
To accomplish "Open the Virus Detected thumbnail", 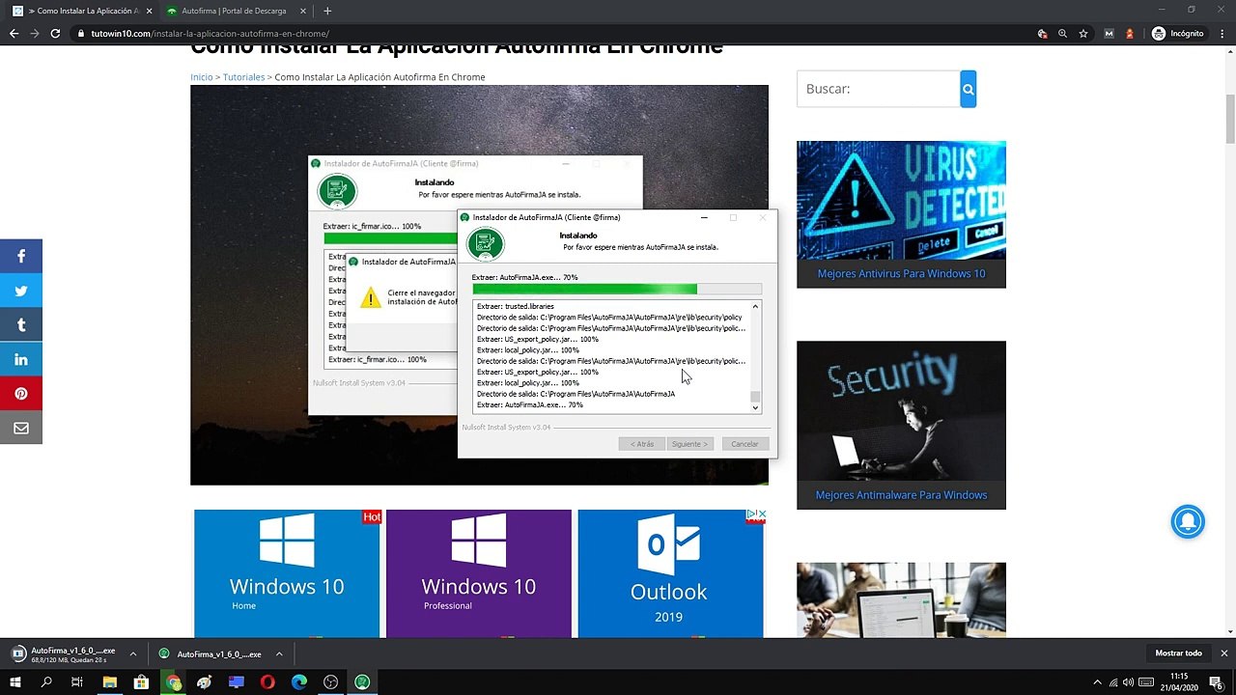I will (901, 200).
